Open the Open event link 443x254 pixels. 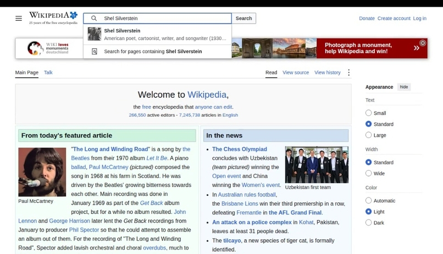pos(226,176)
